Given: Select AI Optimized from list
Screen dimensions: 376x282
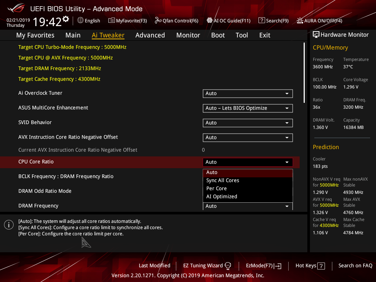Looking at the screenshot, I should pos(222,196).
